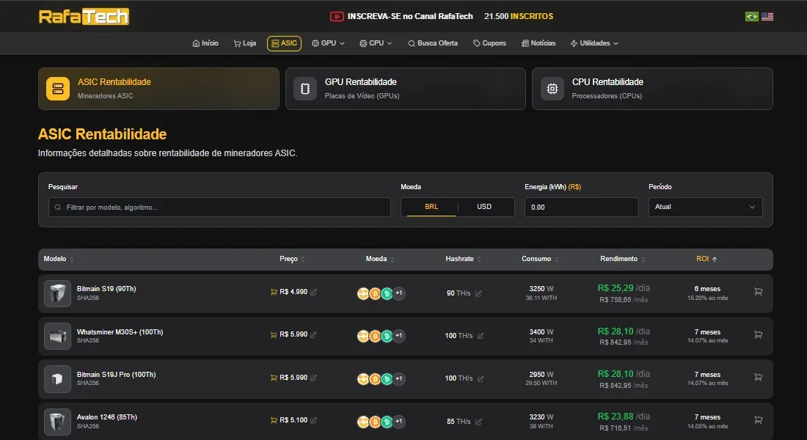The height and width of the screenshot is (440, 807).
Task: Switch language with the US flag
Action: tap(767, 16)
